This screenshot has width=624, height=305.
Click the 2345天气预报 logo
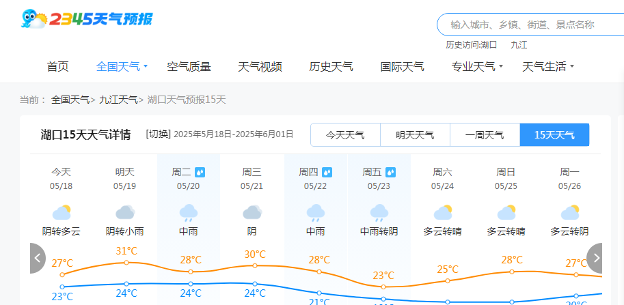click(x=87, y=18)
